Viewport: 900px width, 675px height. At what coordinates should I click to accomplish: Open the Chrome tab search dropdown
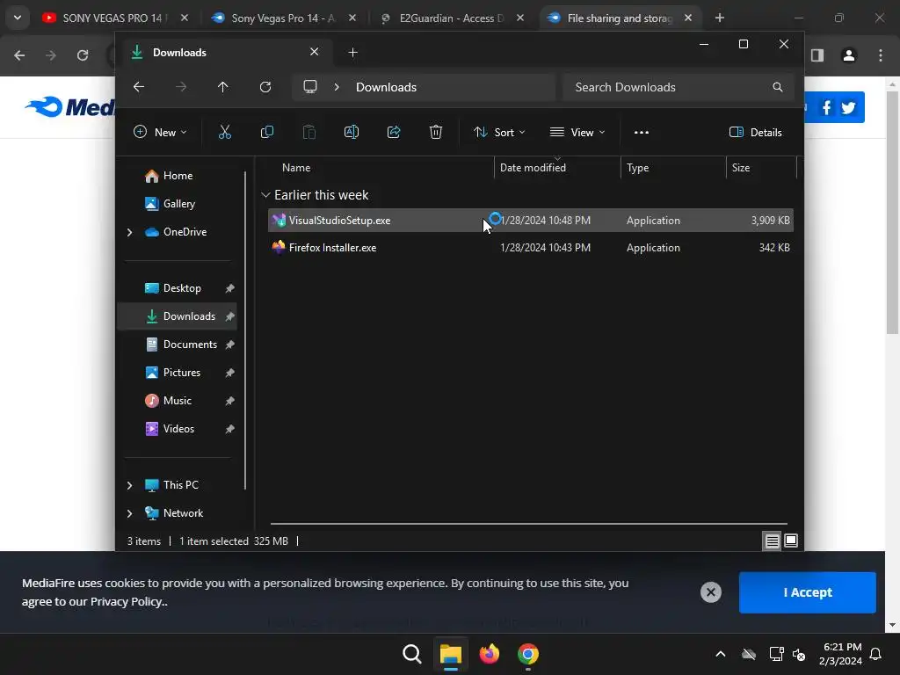tap(18, 18)
